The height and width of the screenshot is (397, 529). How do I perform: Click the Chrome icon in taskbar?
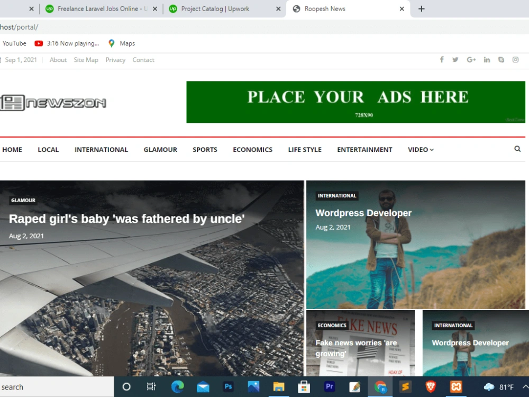pyautogui.click(x=380, y=387)
